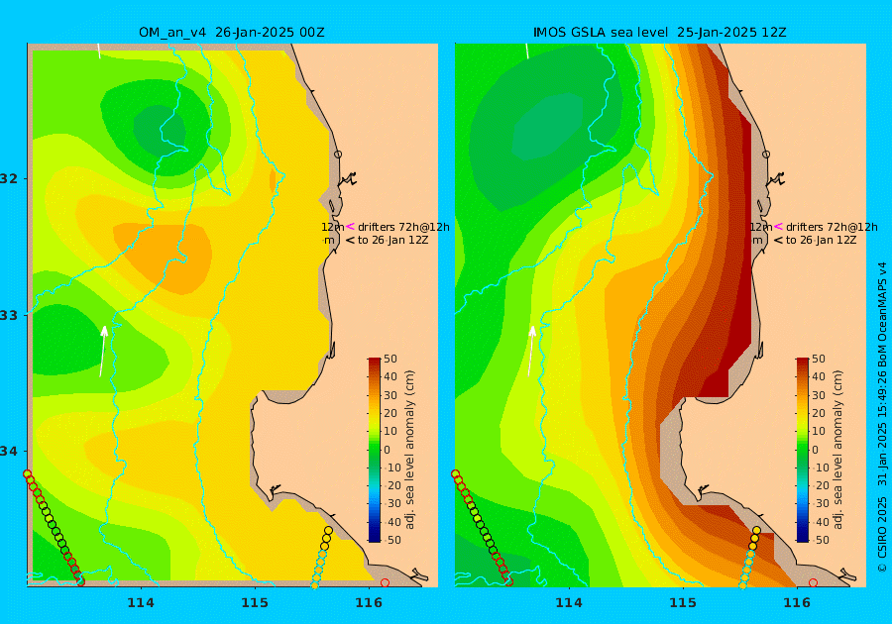The height and width of the screenshot is (624, 892).
Task: Click latitude axis label 34
Action: (9, 452)
